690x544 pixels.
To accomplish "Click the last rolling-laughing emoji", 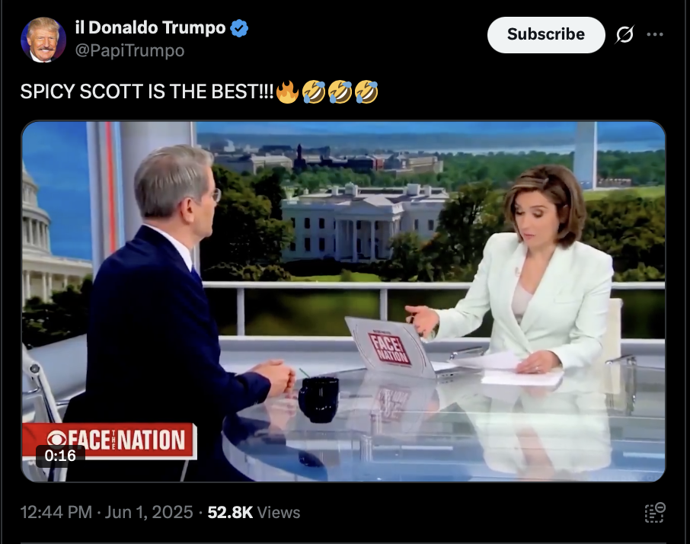I will (x=366, y=91).
